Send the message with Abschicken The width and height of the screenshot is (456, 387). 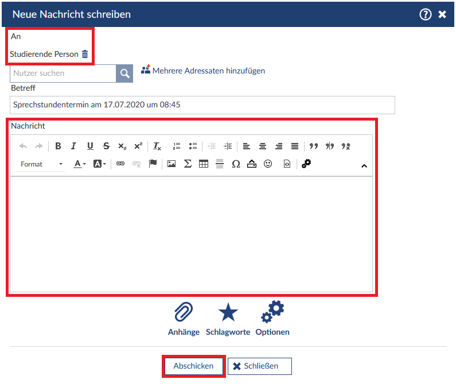pos(193,366)
